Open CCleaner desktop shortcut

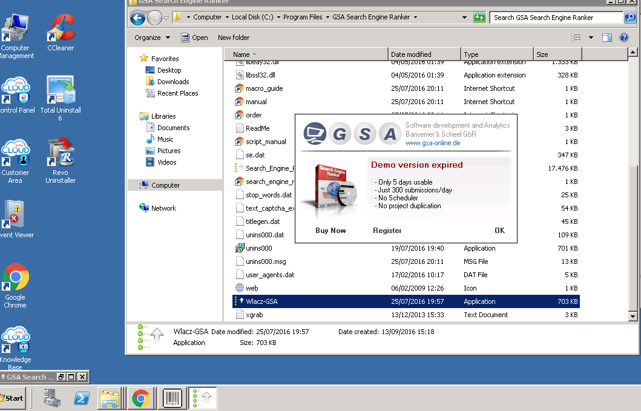click(x=60, y=32)
